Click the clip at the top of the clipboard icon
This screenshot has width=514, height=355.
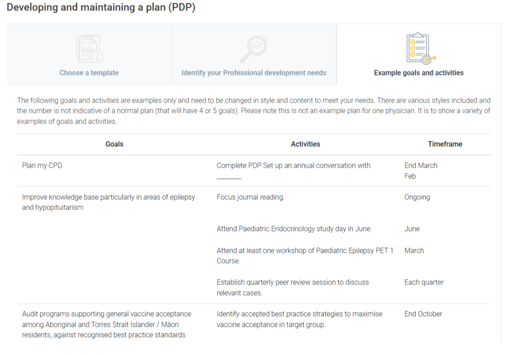coord(418,34)
